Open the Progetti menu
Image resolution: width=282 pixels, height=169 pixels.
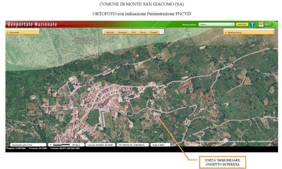[154, 32]
